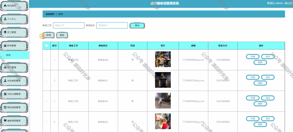
Task: Check the checkbox for row 3 教练工号6
Action: pyautogui.click(x=47, y=101)
